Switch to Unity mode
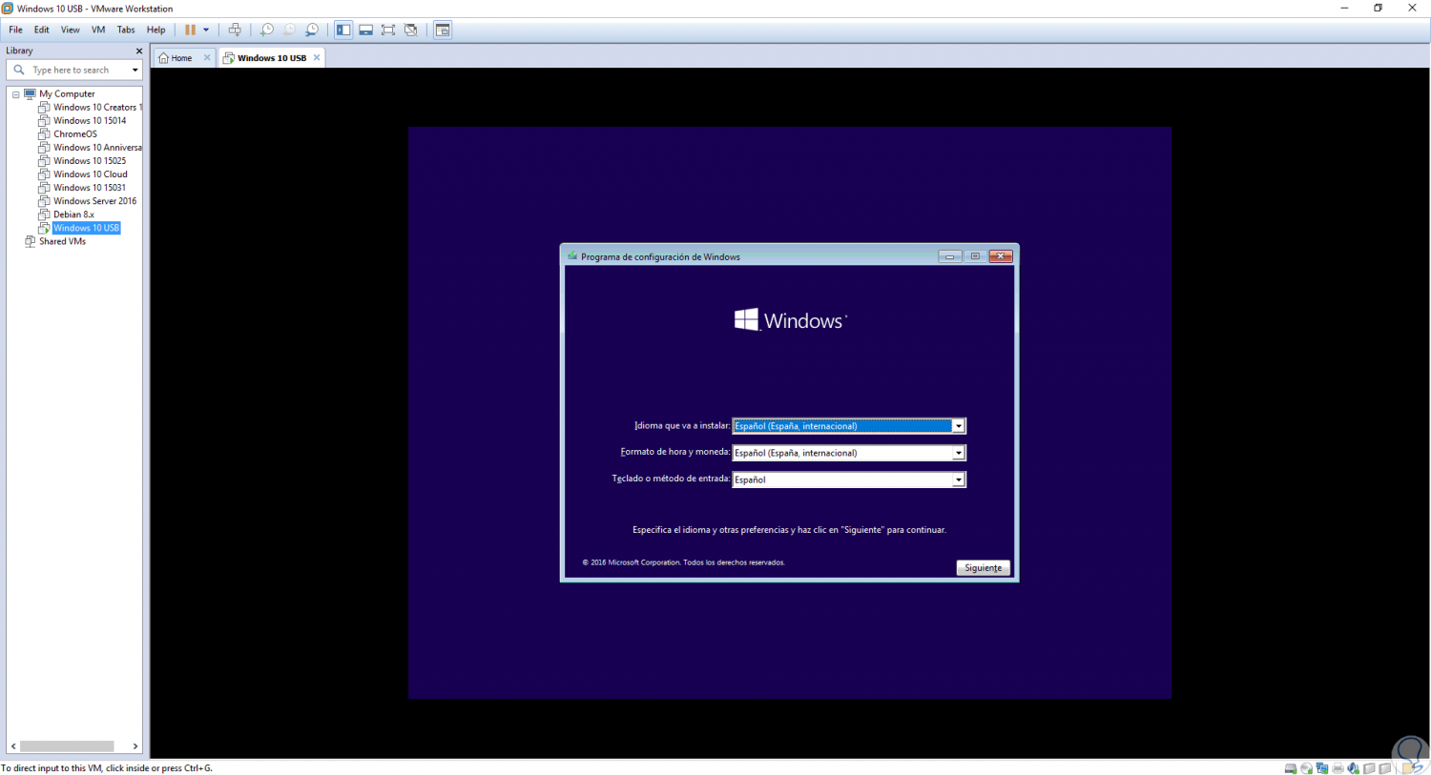This screenshot has height=775, width=1431. click(x=411, y=30)
